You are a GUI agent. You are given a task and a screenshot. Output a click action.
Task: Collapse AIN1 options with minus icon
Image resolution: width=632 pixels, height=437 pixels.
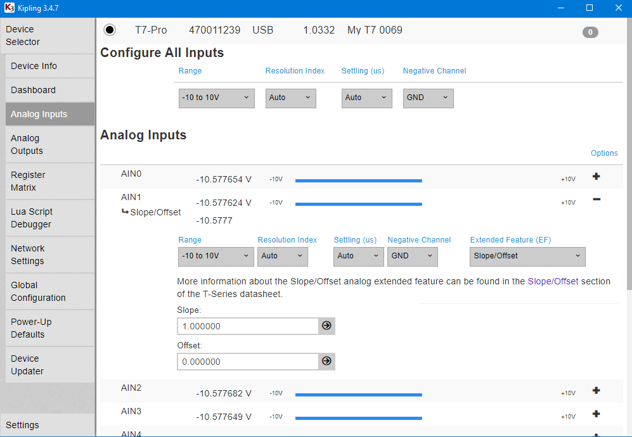tap(596, 199)
